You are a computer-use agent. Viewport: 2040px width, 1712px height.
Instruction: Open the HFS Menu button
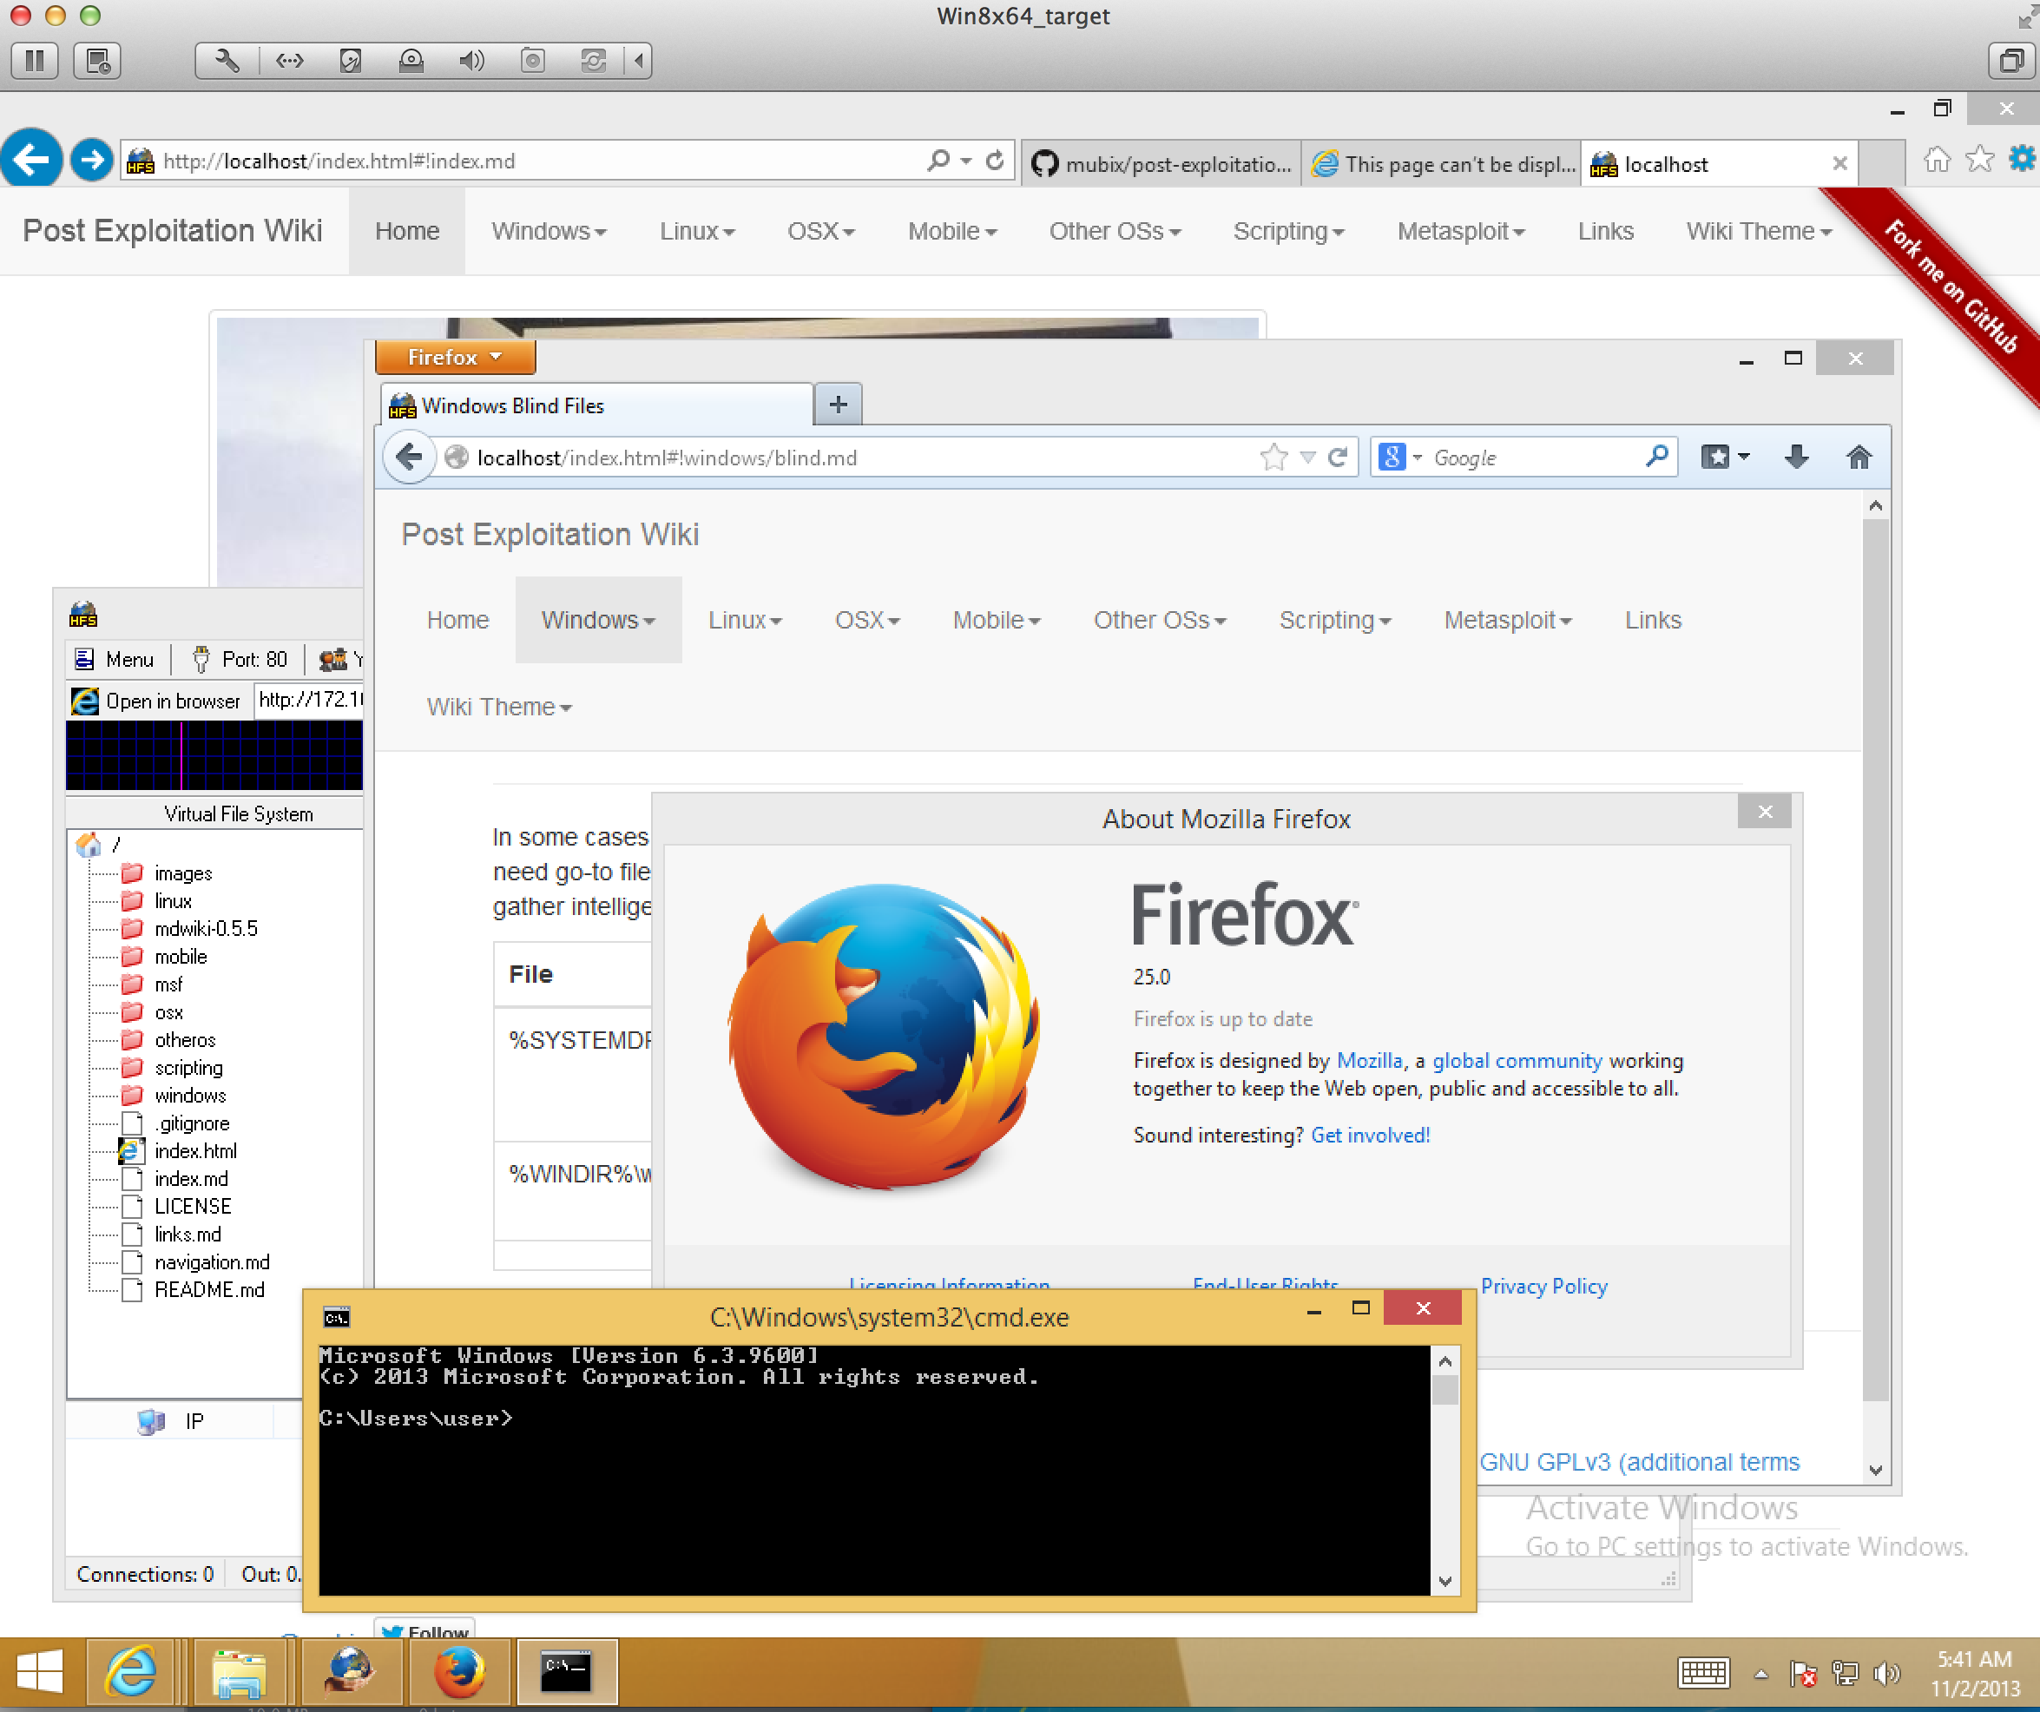click(x=115, y=659)
